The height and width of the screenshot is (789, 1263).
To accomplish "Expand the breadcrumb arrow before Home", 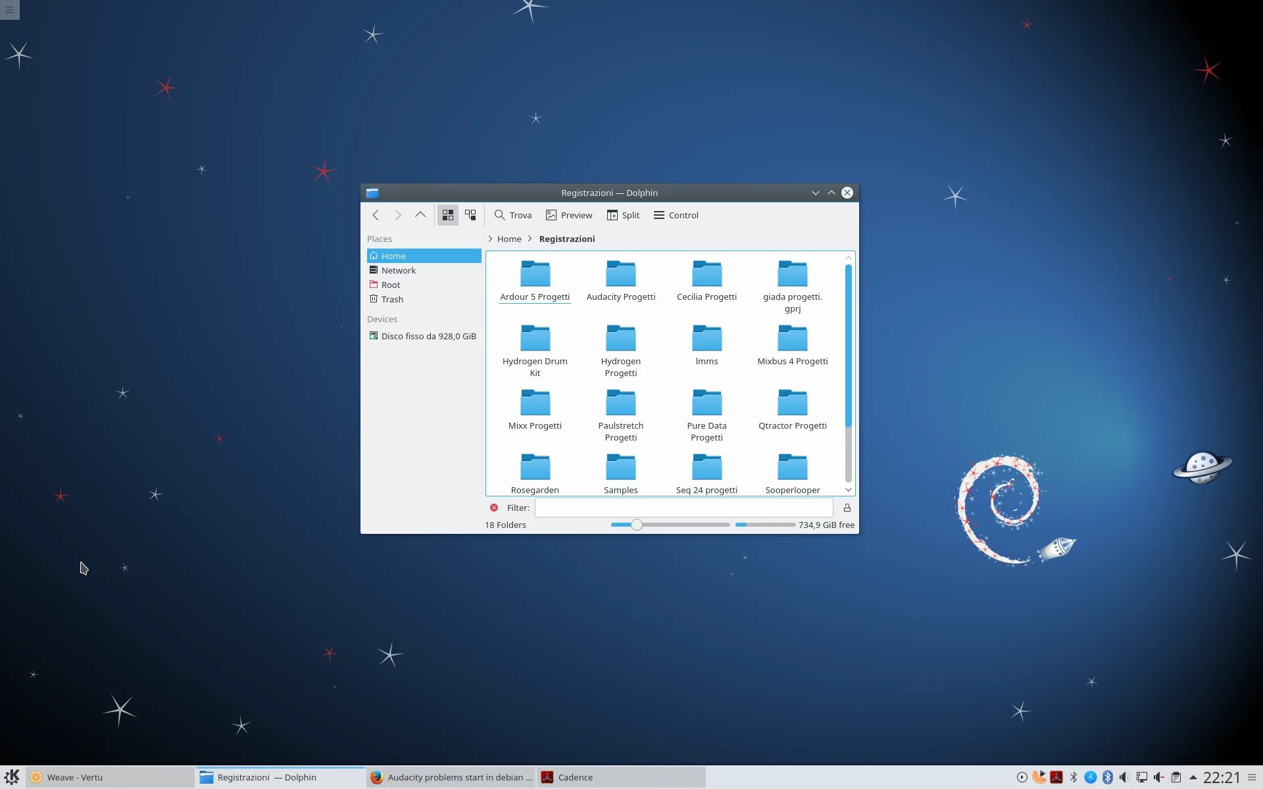I will (x=490, y=239).
